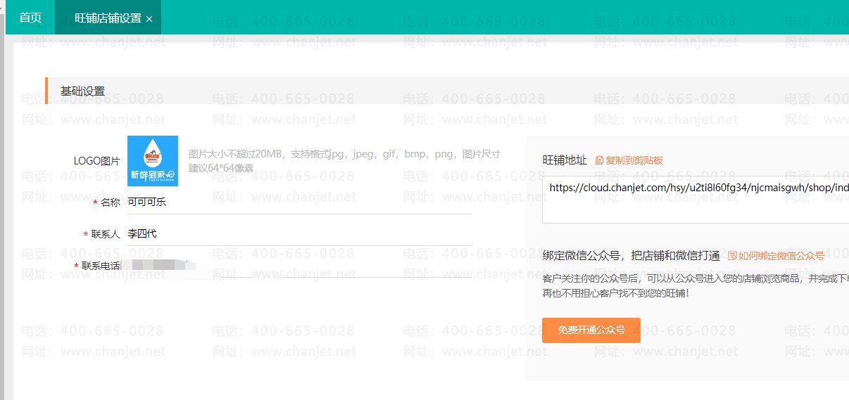This screenshot has height=400, width=849.
Task: Edit the 名称 field with 可可可乐
Action: [x=299, y=202]
